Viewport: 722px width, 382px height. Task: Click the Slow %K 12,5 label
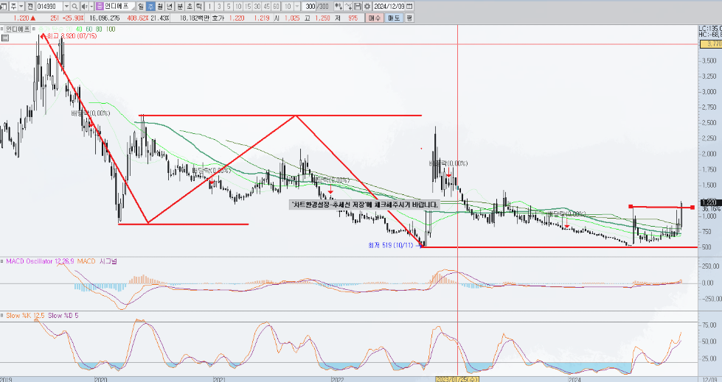(x=25, y=315)
